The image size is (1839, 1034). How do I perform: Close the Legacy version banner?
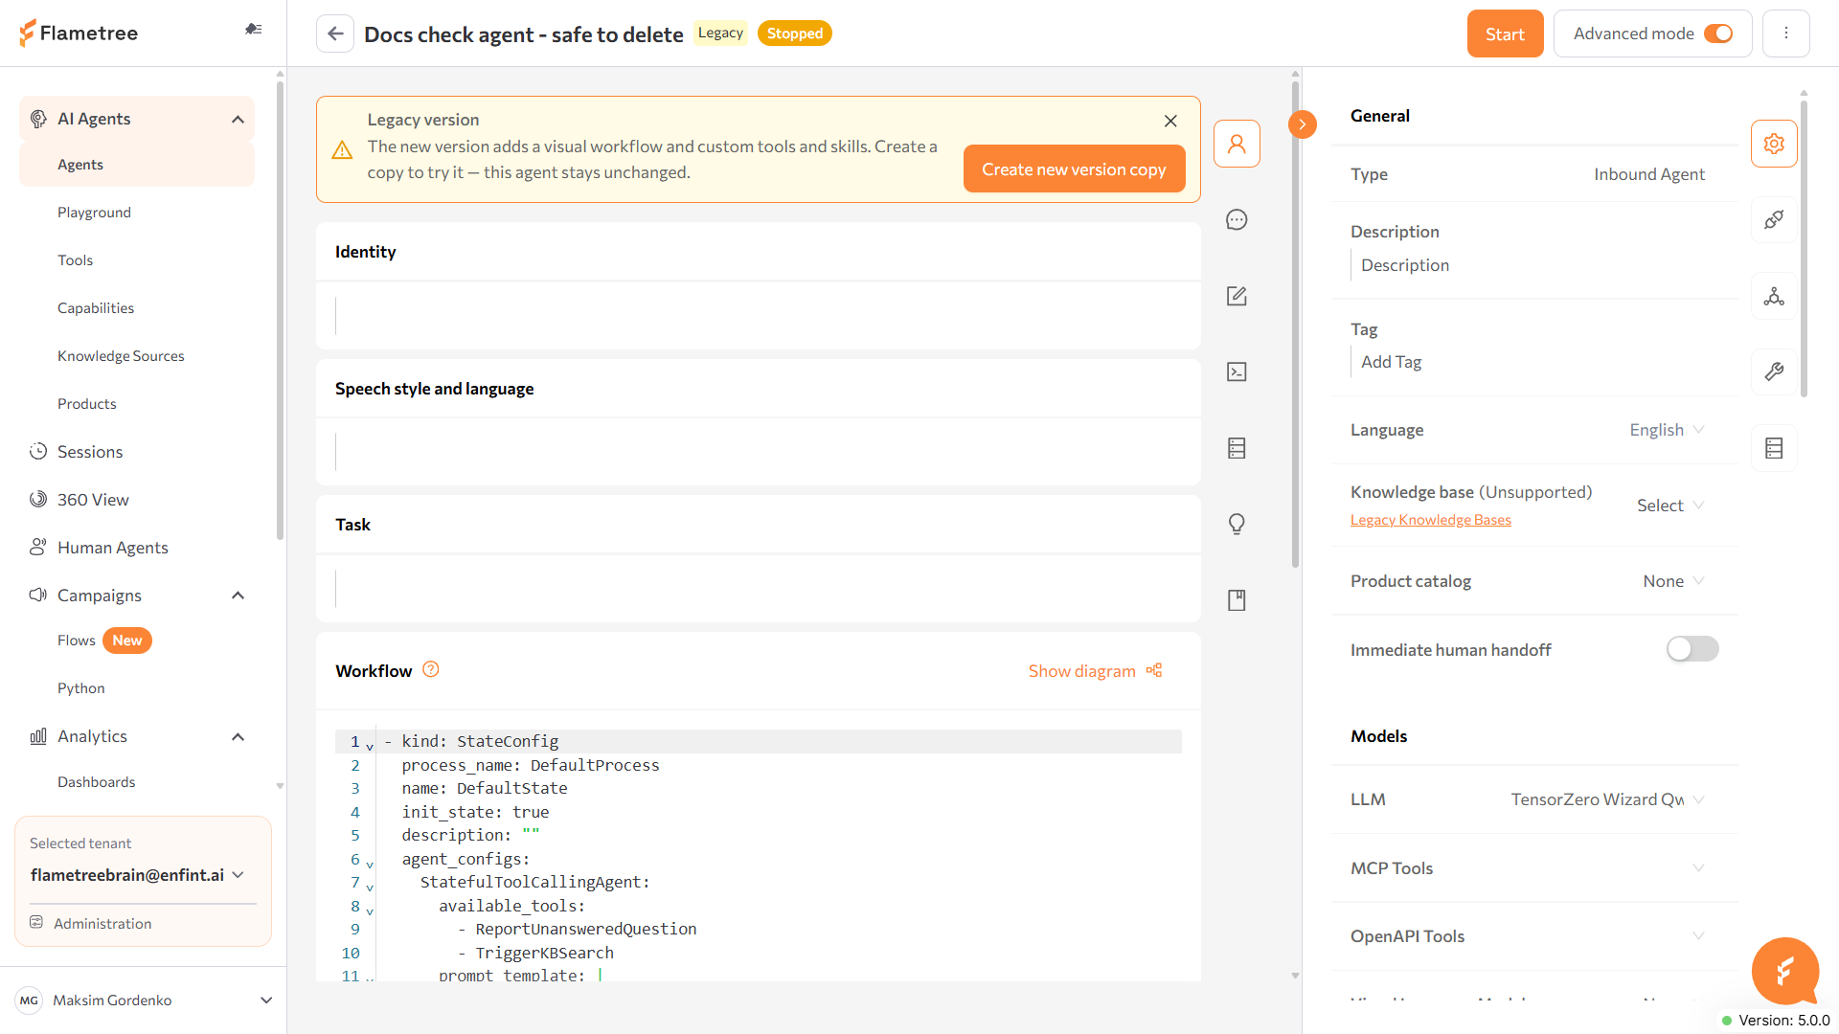[1170, 121]
